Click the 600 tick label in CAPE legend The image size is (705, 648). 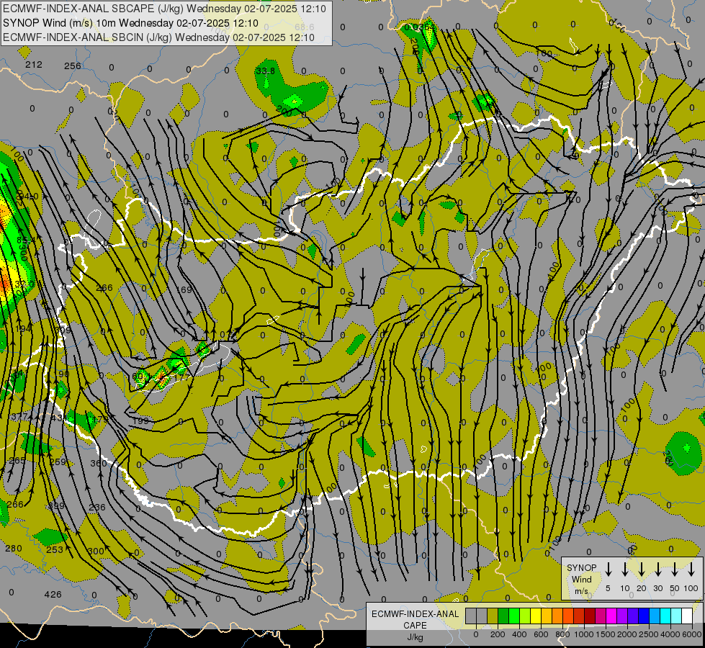(541, 634)
